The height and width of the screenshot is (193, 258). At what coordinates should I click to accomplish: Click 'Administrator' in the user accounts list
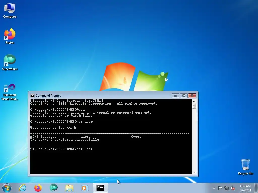pos(43,137)
